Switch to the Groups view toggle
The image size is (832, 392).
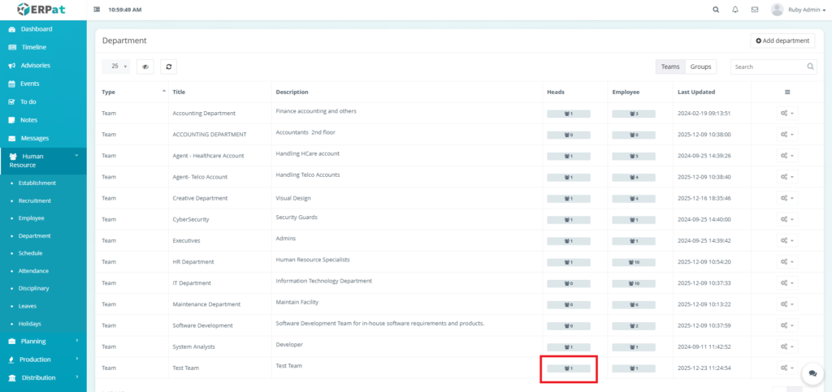click(x=700, y=67)
